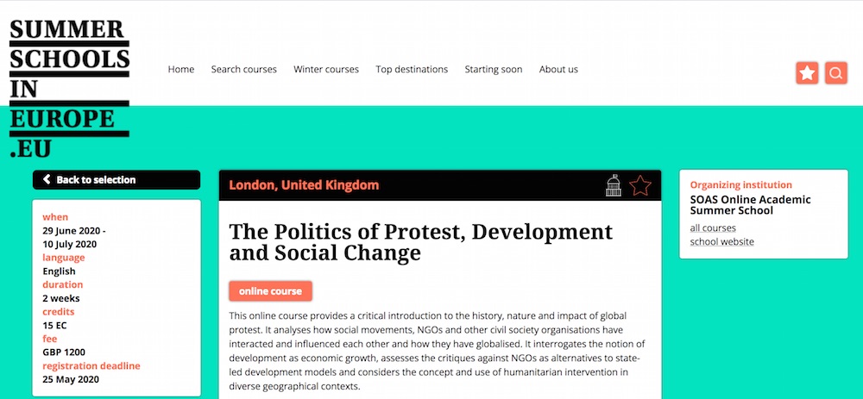
Task: Navigate to Starting soon
Action: pyautogui.click(x=494, y=70)
